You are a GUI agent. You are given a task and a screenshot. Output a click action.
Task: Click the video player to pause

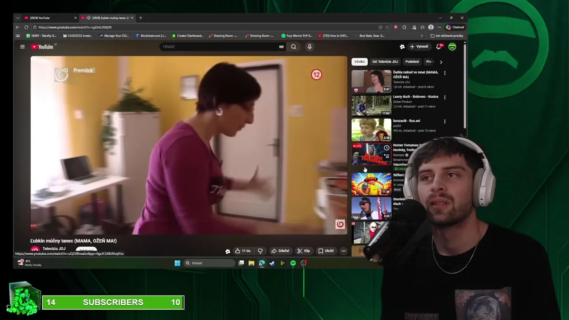[189, 145]
